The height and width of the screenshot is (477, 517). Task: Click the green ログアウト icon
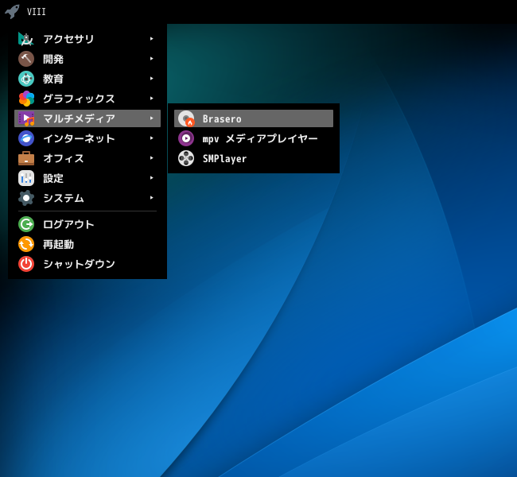coord(26,224)
